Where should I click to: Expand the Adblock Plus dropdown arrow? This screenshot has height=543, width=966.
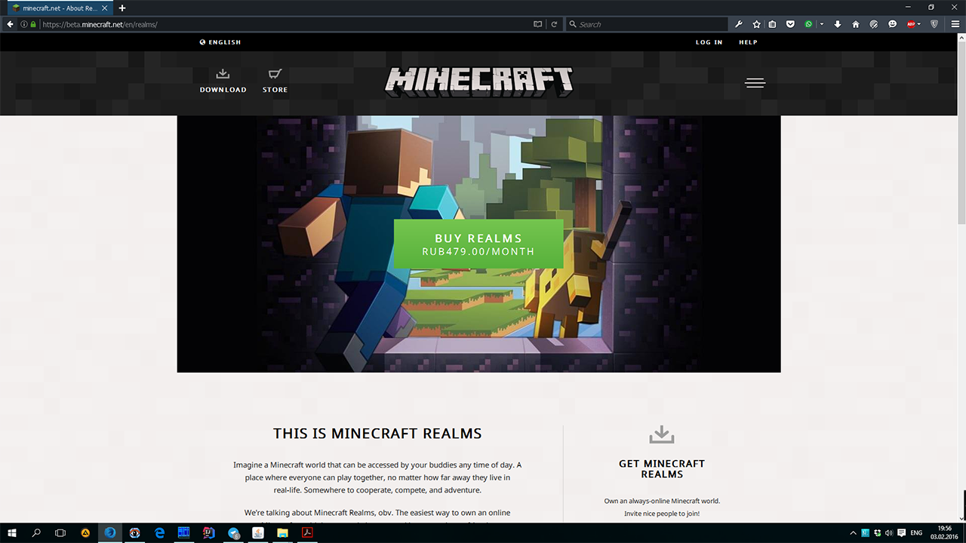(x=919, y=24)
